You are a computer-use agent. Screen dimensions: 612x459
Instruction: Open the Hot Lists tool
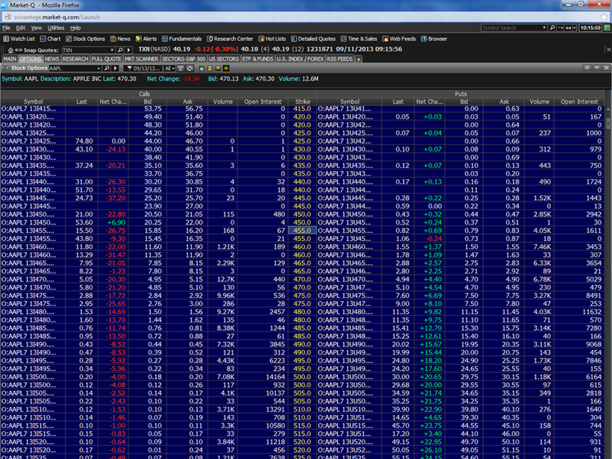point(272,39)
